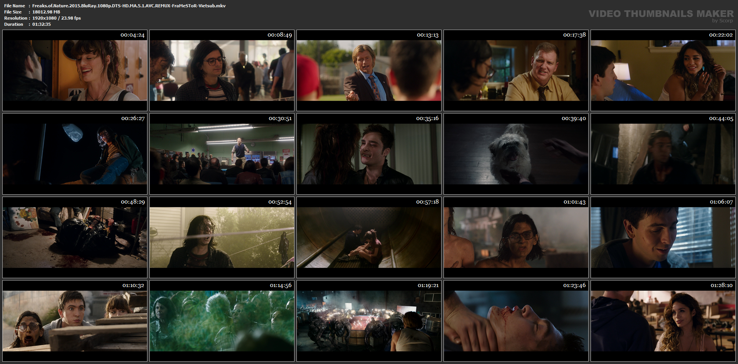Pick the thumbnail at 01:01:43
Viewport: 738px width, 364px height.
click(x=516, y=237)
